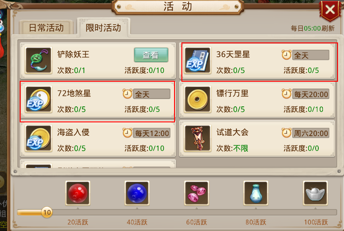Image resolution: width=344 pixels, height=231 pixels.
Task: Claim the red orb 20活跃 reward
Action: click(x=78, y=193)
